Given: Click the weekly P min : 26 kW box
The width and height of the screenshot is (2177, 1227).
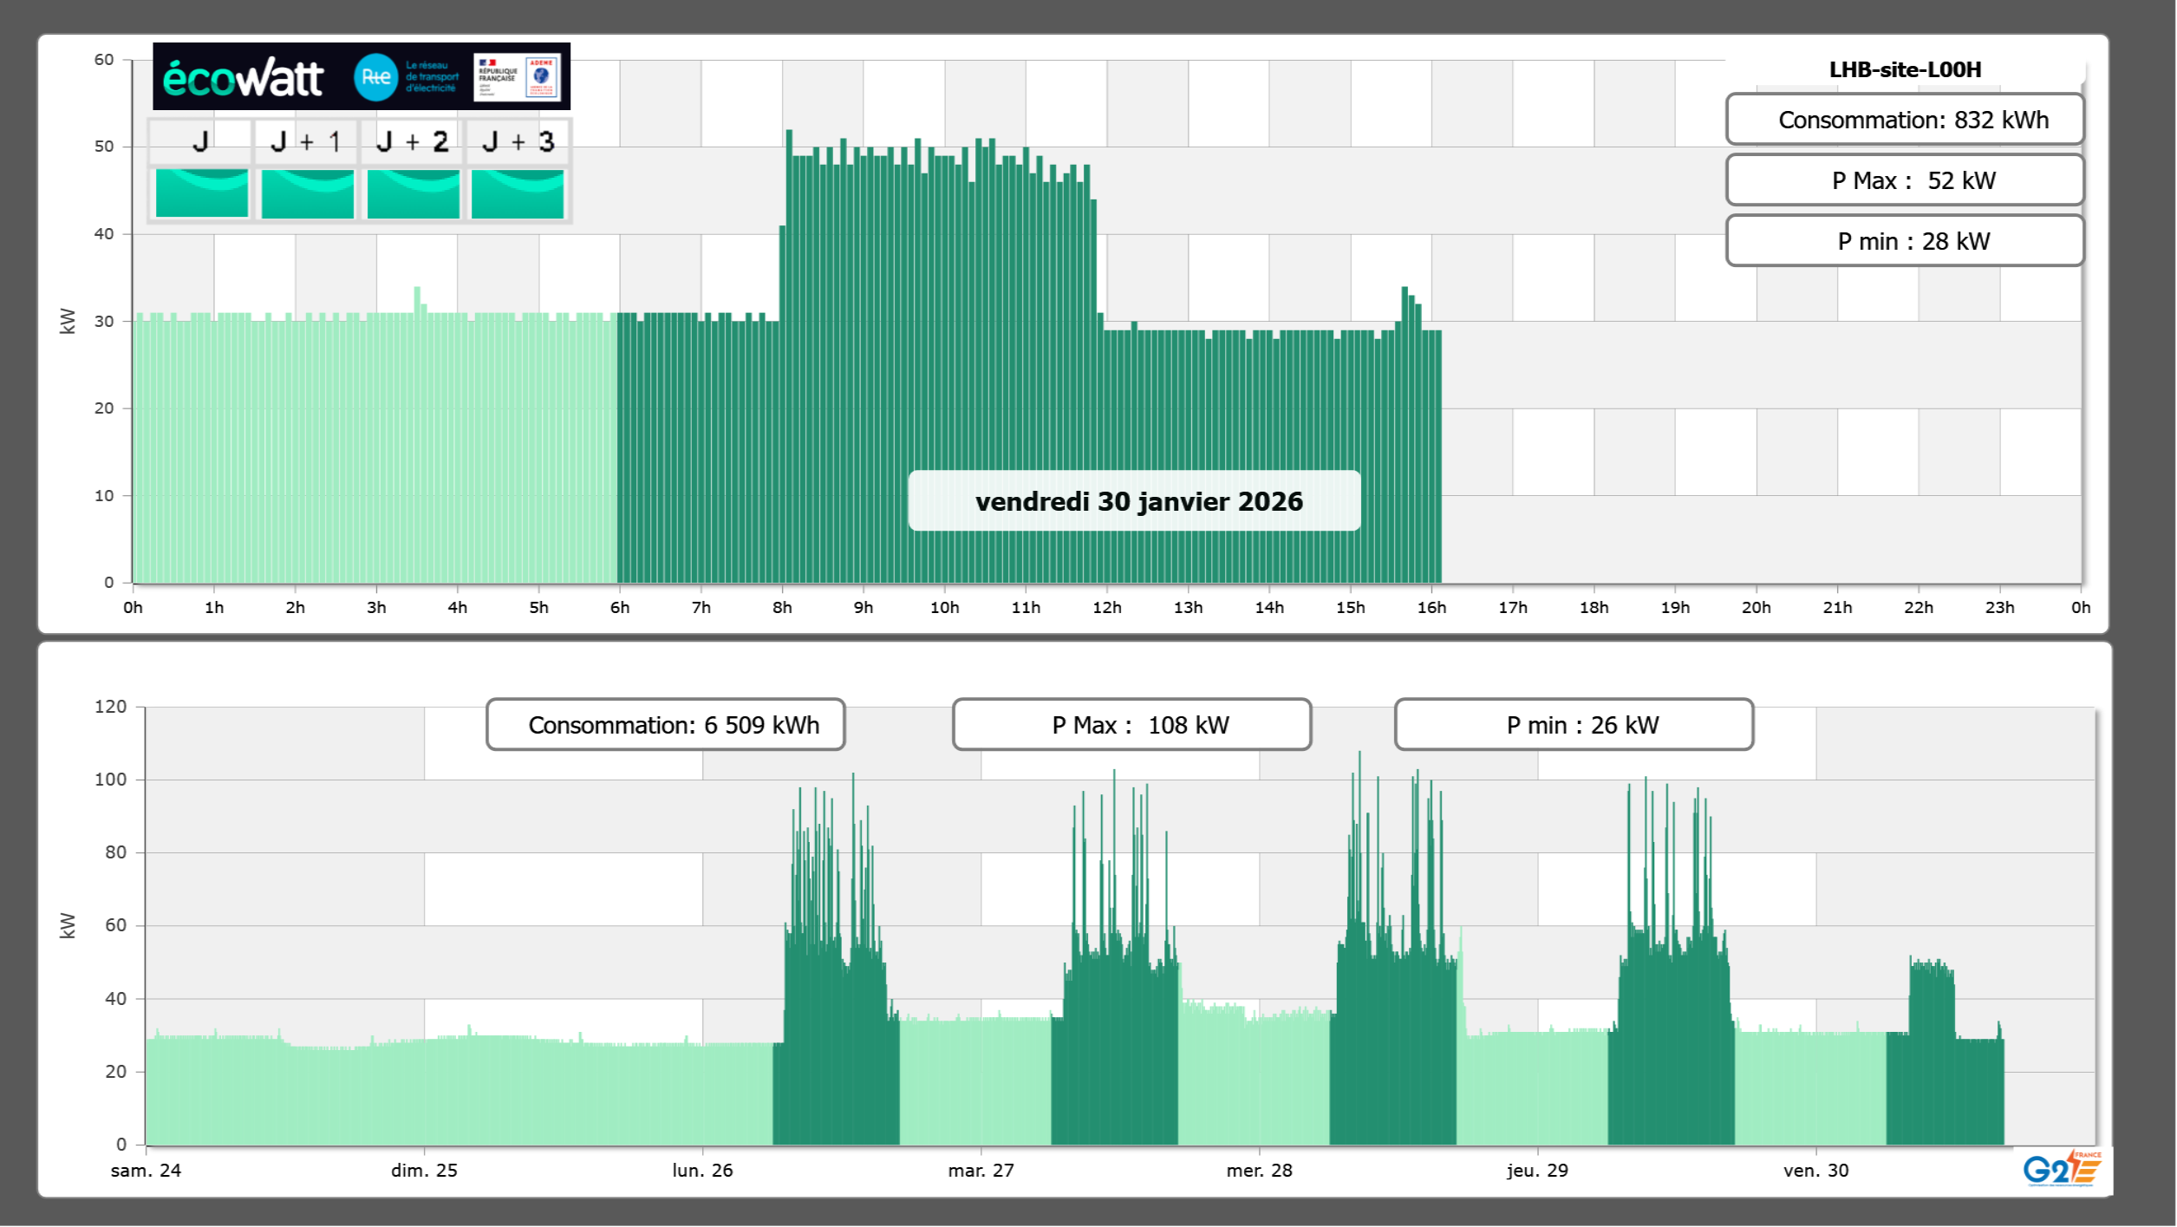Looking at the screenshot, I should 1574,725.
